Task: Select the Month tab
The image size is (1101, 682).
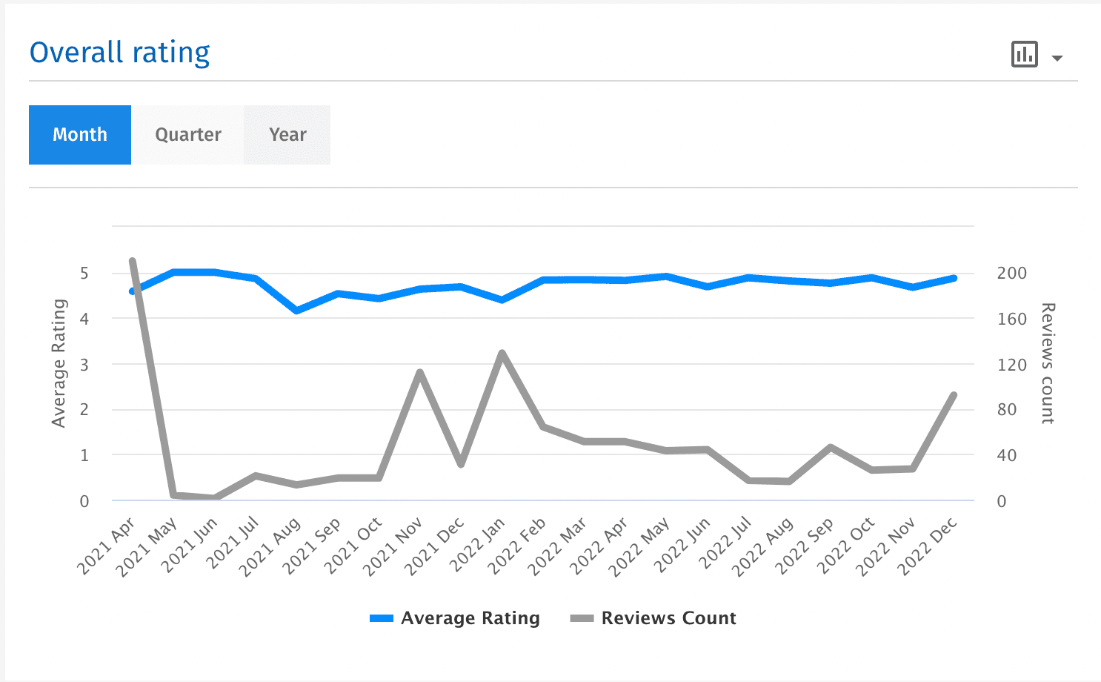Action: [x=79, y=134]
